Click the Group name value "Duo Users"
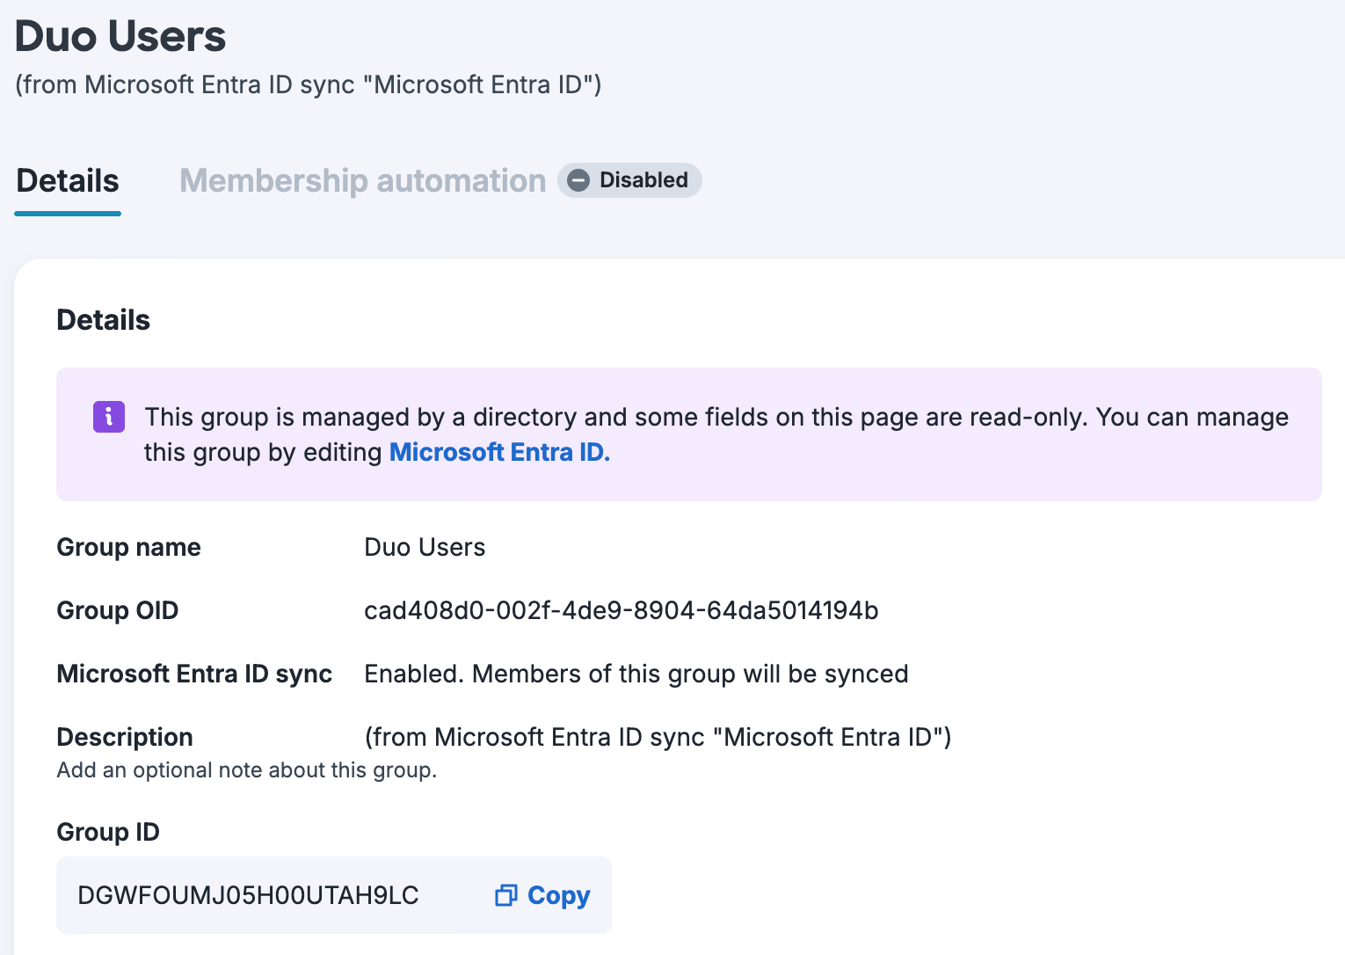Screen dimensions: 1345x955 coord(425,547)
